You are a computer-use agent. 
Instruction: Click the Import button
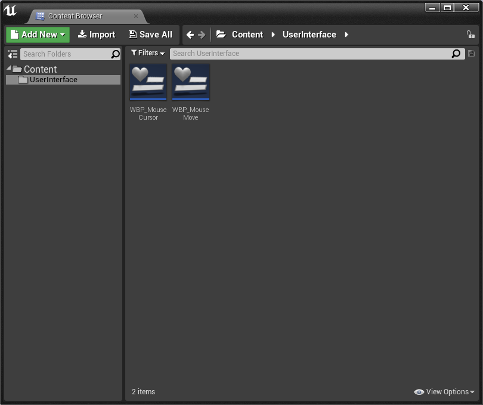[x=97, y=35]
